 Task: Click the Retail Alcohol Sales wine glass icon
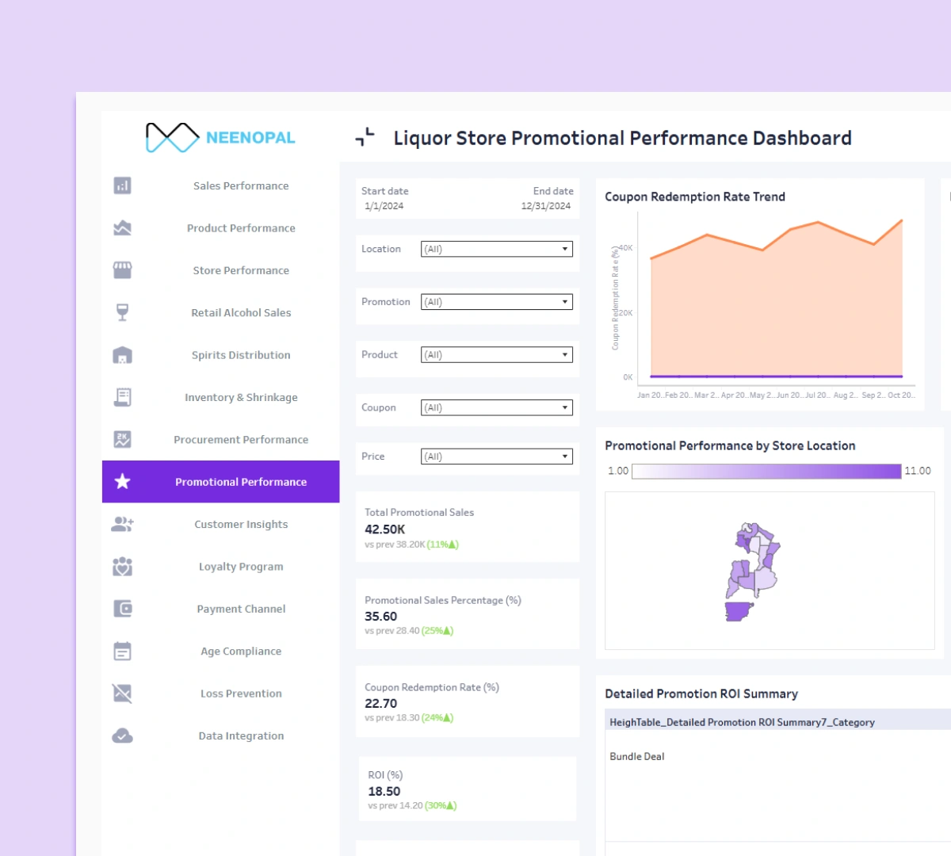(x=122, y=312)
